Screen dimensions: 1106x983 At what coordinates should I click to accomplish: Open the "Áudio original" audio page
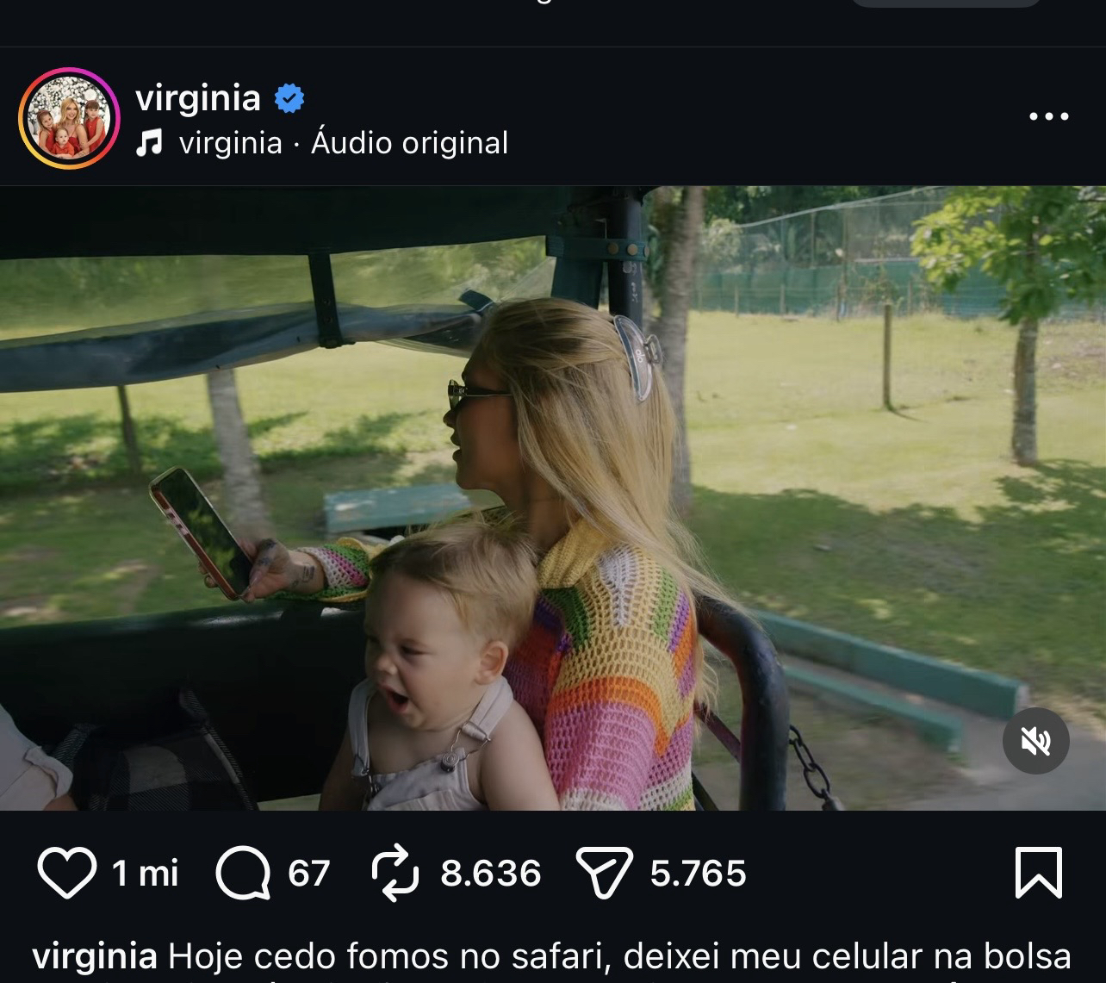[409, 143]
